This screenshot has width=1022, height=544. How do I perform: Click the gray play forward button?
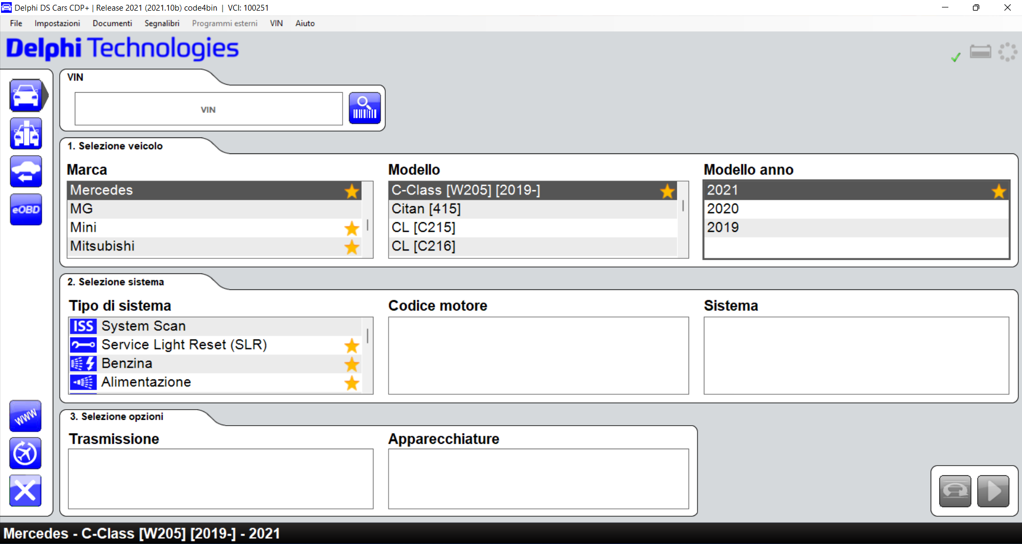click(993, 491)
